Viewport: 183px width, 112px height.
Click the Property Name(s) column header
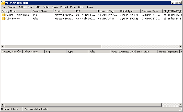tap(11, 52)
